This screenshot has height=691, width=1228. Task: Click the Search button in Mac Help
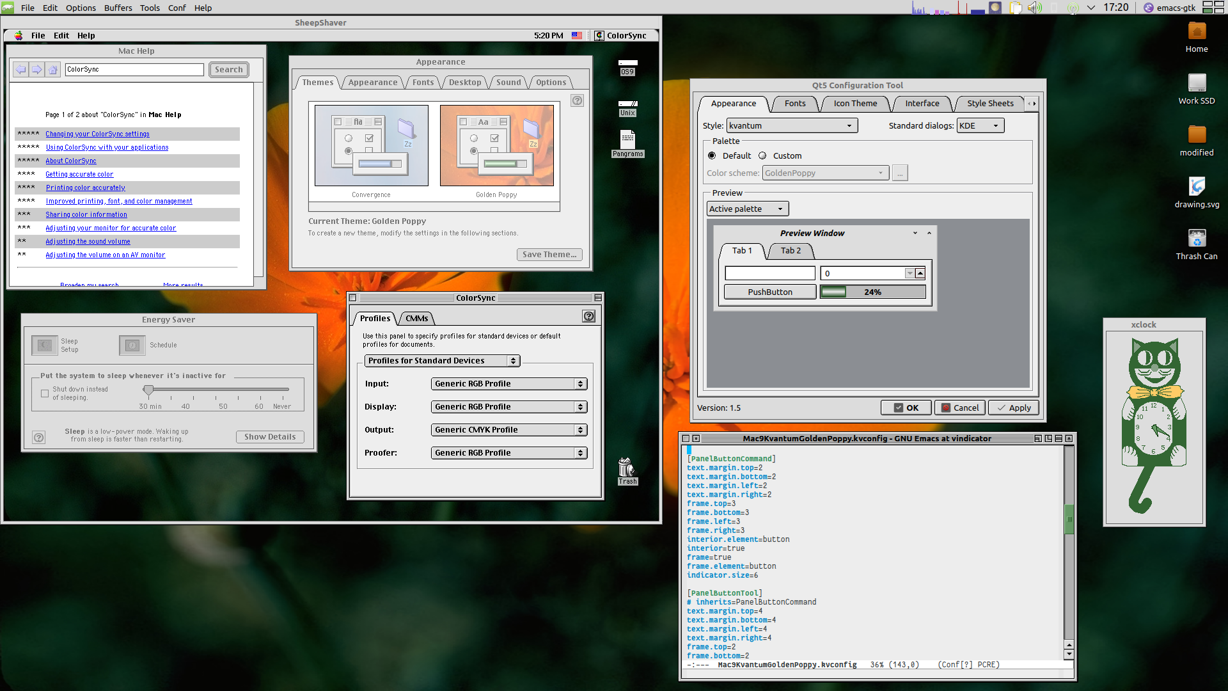(x=229, y=69)
